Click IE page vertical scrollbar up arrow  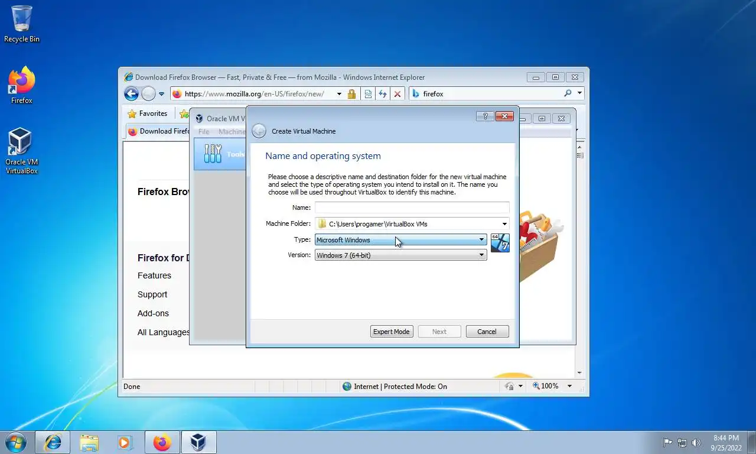click(580, 146)
